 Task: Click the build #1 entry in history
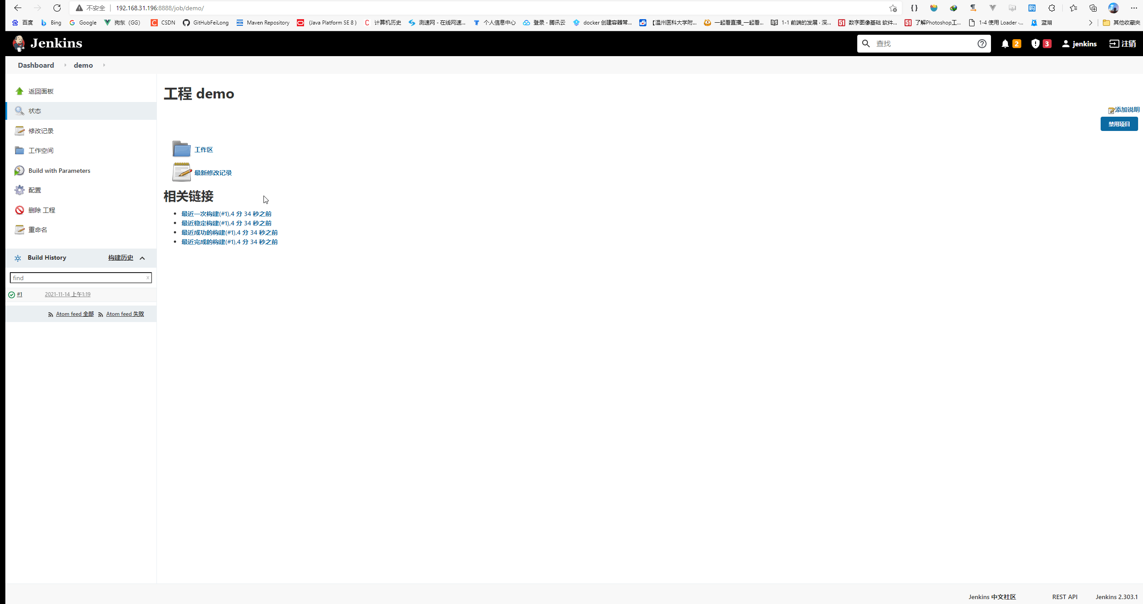pyautogui.click(x=21, y=294)
